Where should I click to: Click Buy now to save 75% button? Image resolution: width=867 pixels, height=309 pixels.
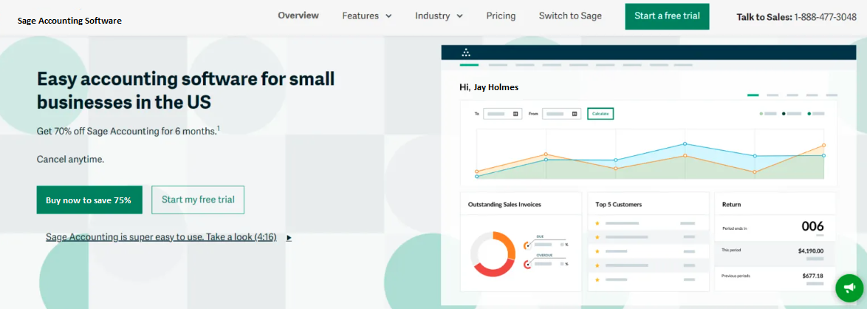[89, 200]
